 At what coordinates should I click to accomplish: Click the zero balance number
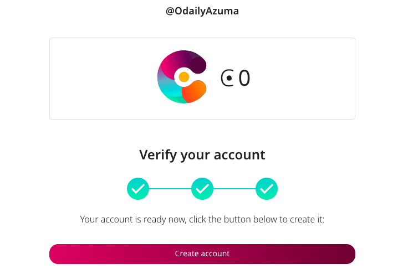pos(244,79)
